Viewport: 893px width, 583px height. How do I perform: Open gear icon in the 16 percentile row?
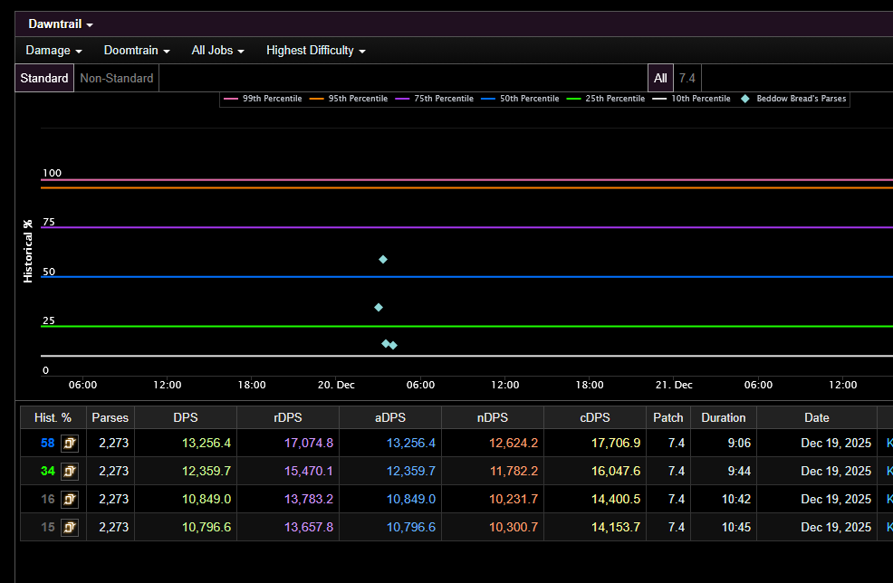pos(70,499)
